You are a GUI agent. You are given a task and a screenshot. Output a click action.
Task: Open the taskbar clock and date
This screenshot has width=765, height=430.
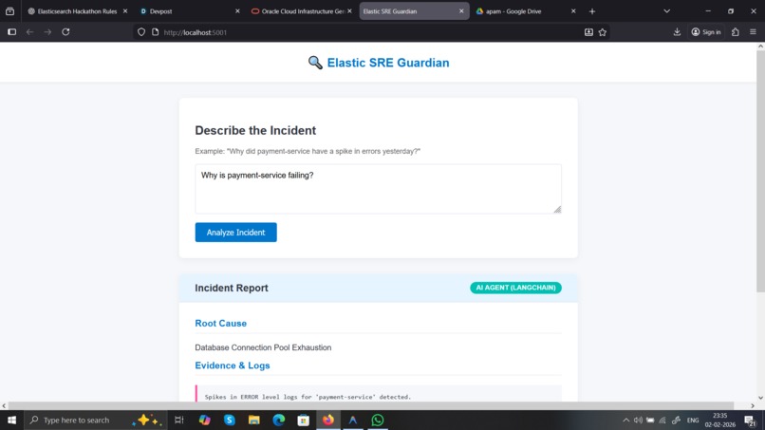[x=720, y=421]
